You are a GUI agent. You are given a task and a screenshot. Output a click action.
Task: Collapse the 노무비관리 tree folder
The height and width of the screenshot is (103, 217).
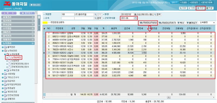[x=3, y=51]
